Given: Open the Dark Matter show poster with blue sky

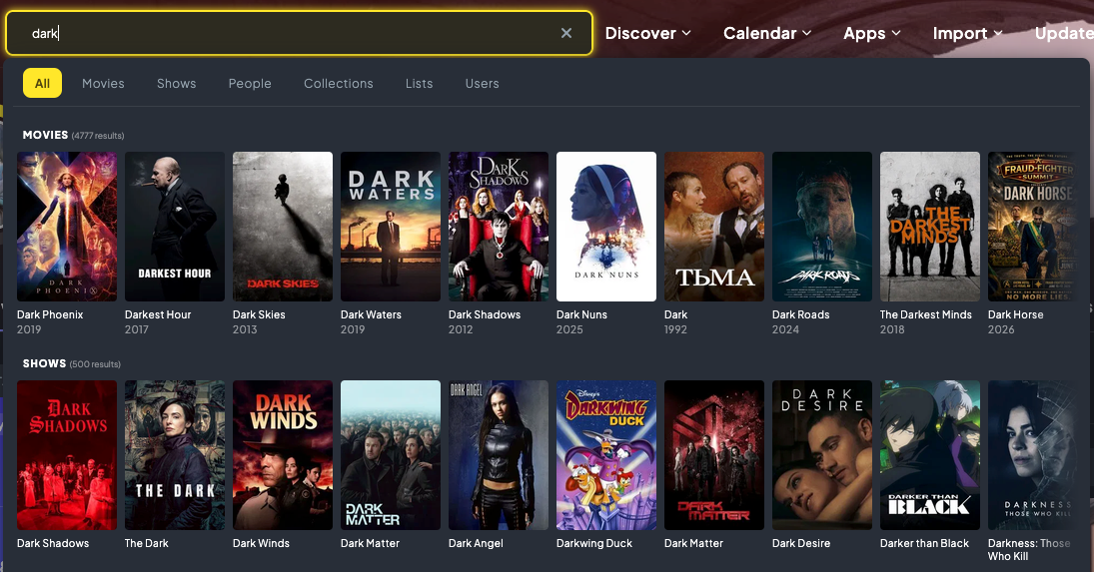Looking at the screenshot, I should [391, 455].
